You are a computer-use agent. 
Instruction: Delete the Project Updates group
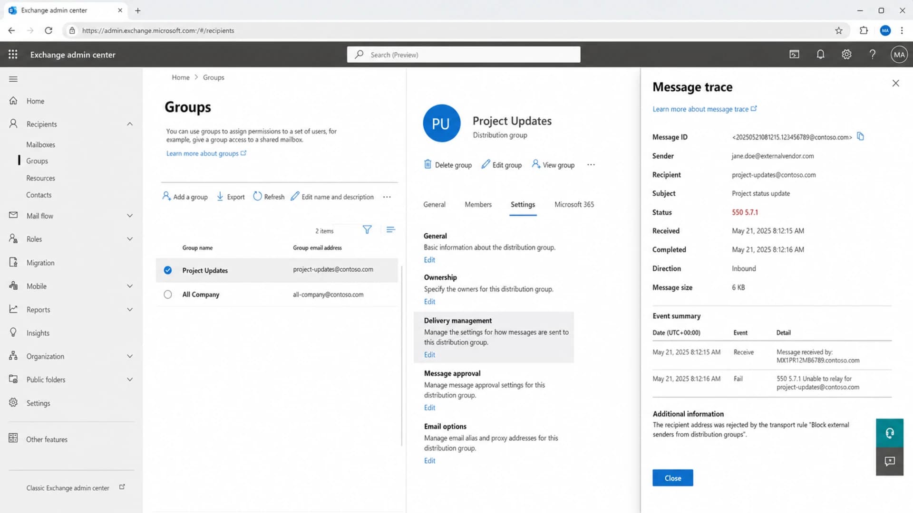pos(447,165)
